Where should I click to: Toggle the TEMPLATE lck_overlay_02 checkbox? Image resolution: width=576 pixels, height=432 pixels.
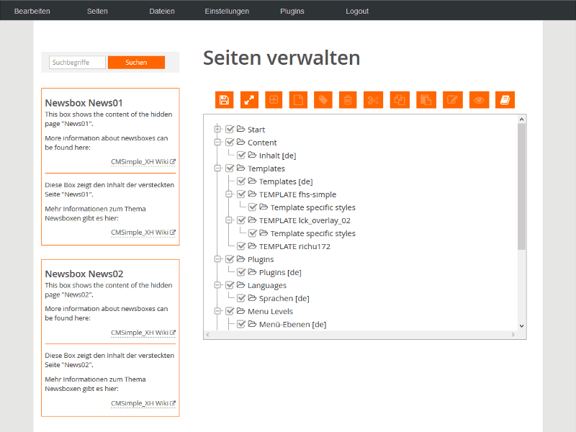pyautogui.click(x=241, y=220)
